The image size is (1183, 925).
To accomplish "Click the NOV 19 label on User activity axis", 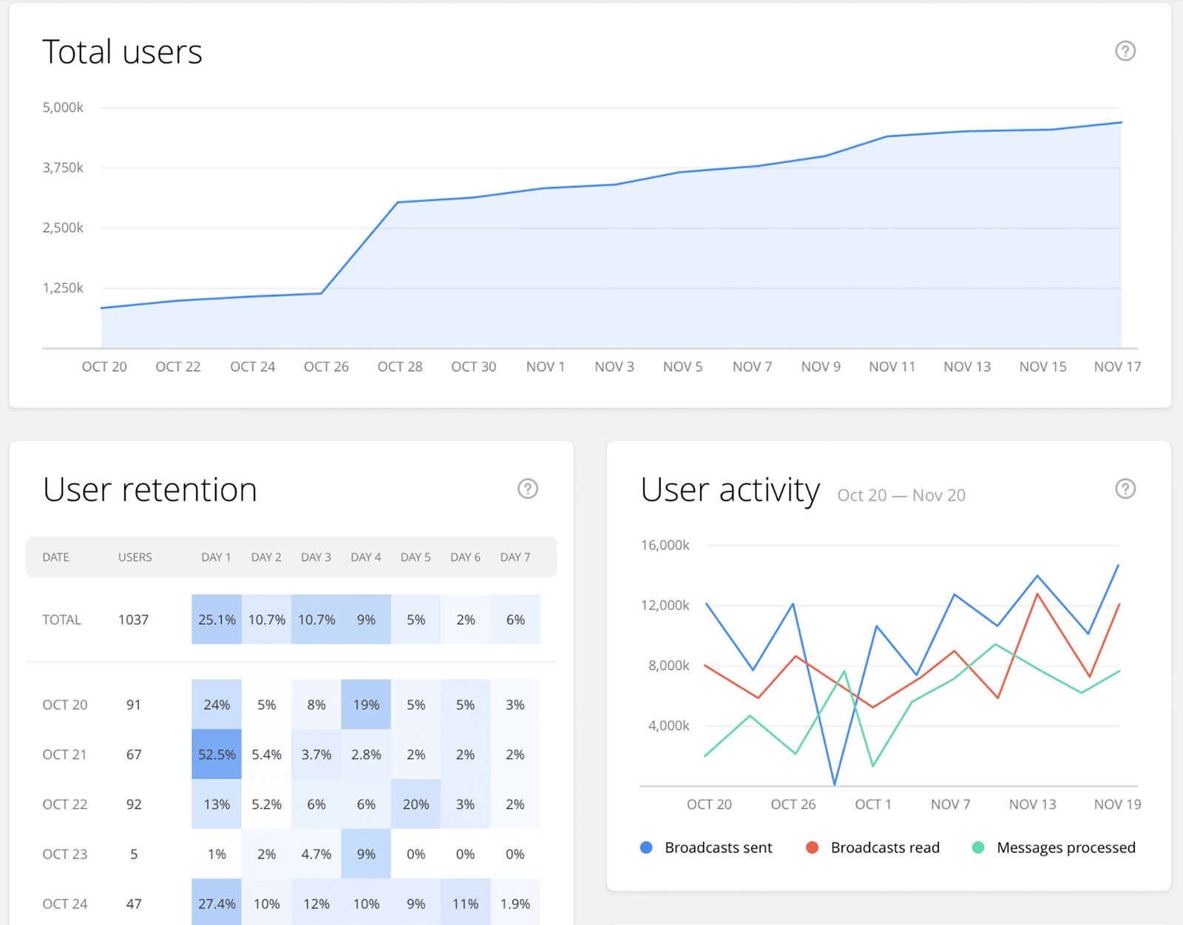I will click(x=1117, y=804).
